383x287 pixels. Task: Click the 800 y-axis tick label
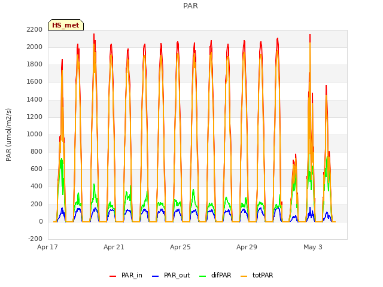pos(37,151)
